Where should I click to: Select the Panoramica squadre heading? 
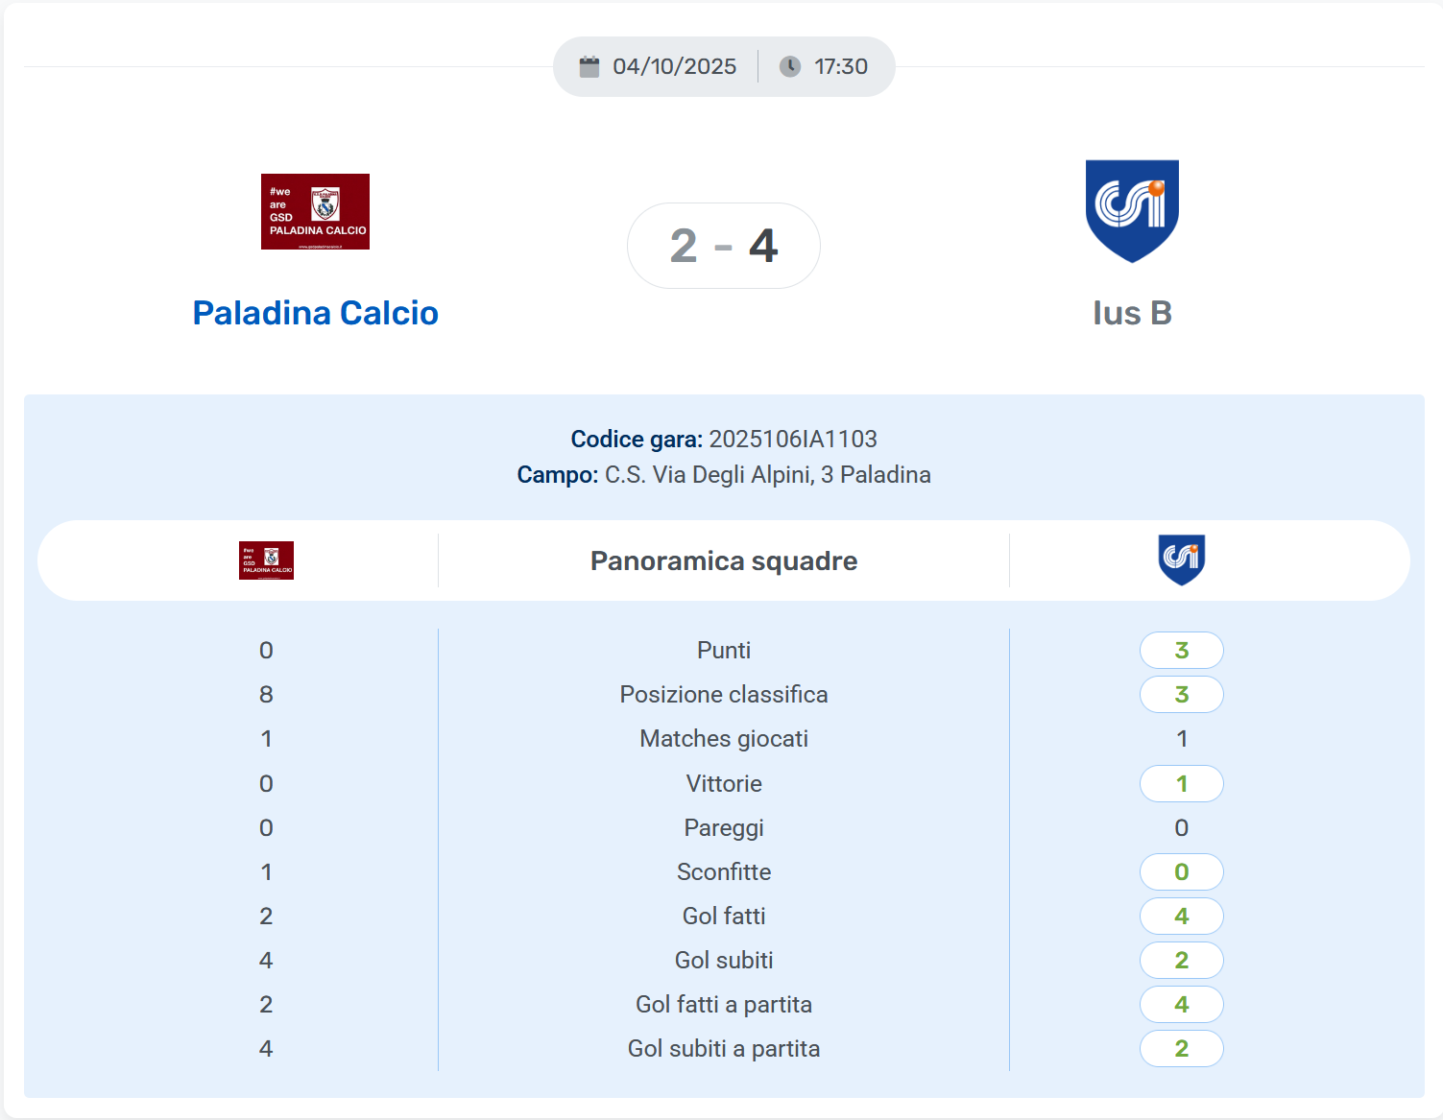pos(724,560)
